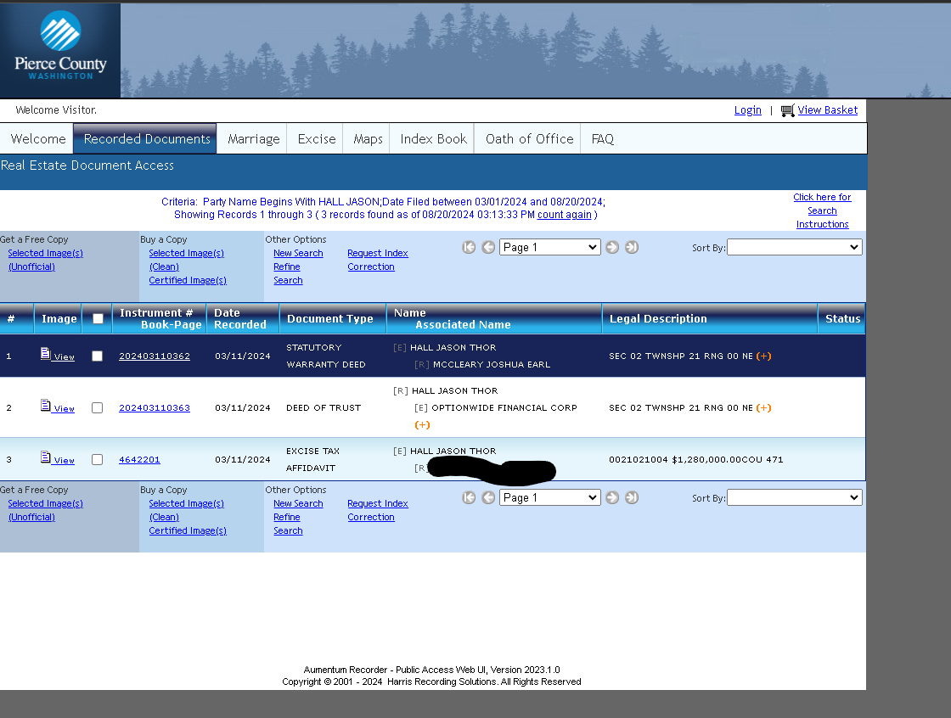The width and height of the screenshot is (951, 718).
Task: Click '0021021004 $1,280,000.00COU 471' legal description text
Action: 695,460
